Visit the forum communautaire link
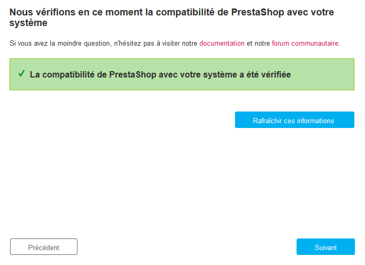 305,44
